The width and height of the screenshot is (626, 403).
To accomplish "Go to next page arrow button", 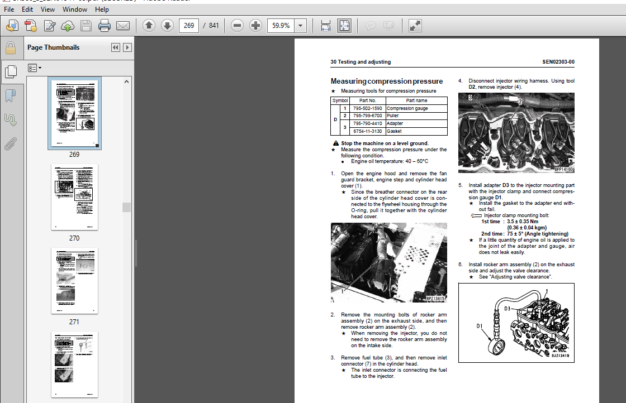I will (x=167, y=26).
